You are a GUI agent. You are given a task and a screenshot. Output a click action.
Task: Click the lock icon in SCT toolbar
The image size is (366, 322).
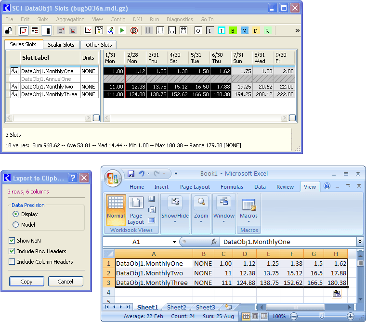pos(9,31)
